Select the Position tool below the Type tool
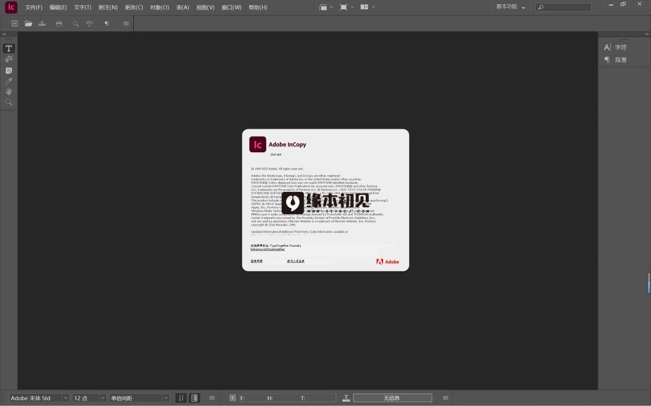Viewport: 651px width, 406px height. (9, 59)
